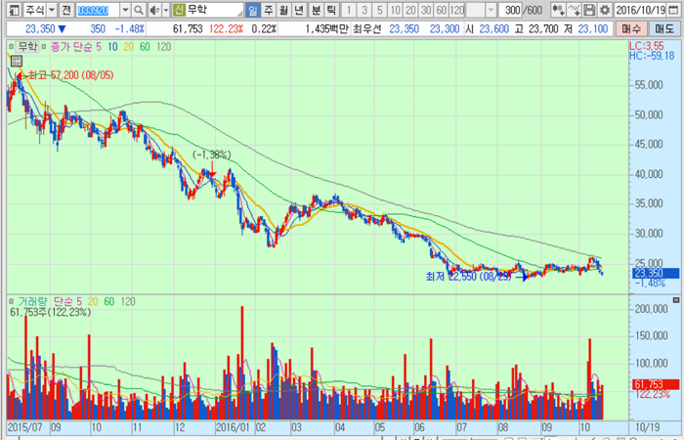684x440 pixels.
Task: Click the add indicator icon next to 300/600
Action: coord(561,10)
